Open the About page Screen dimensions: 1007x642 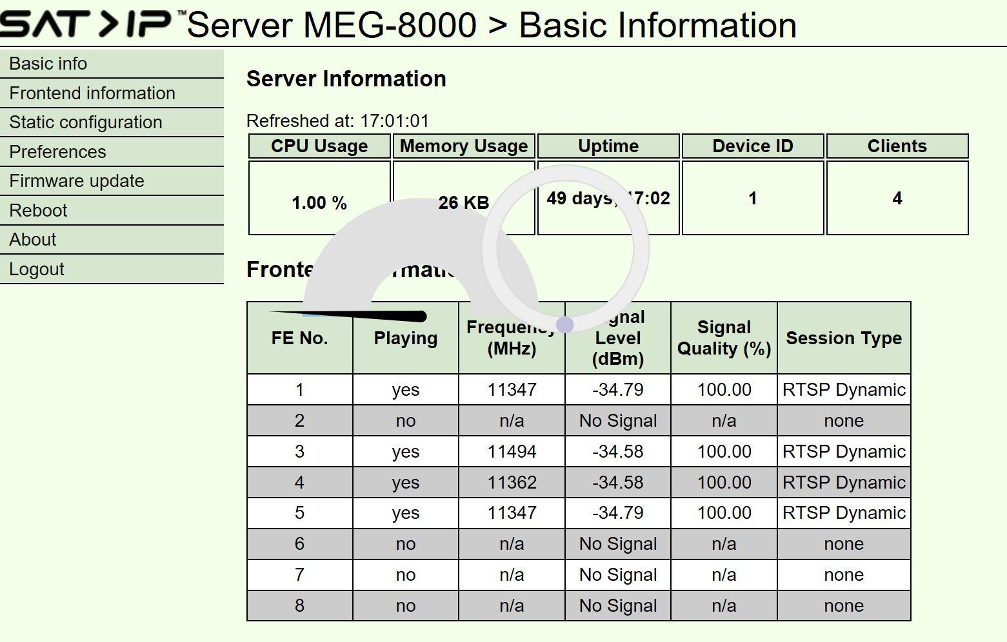[112, 240]
